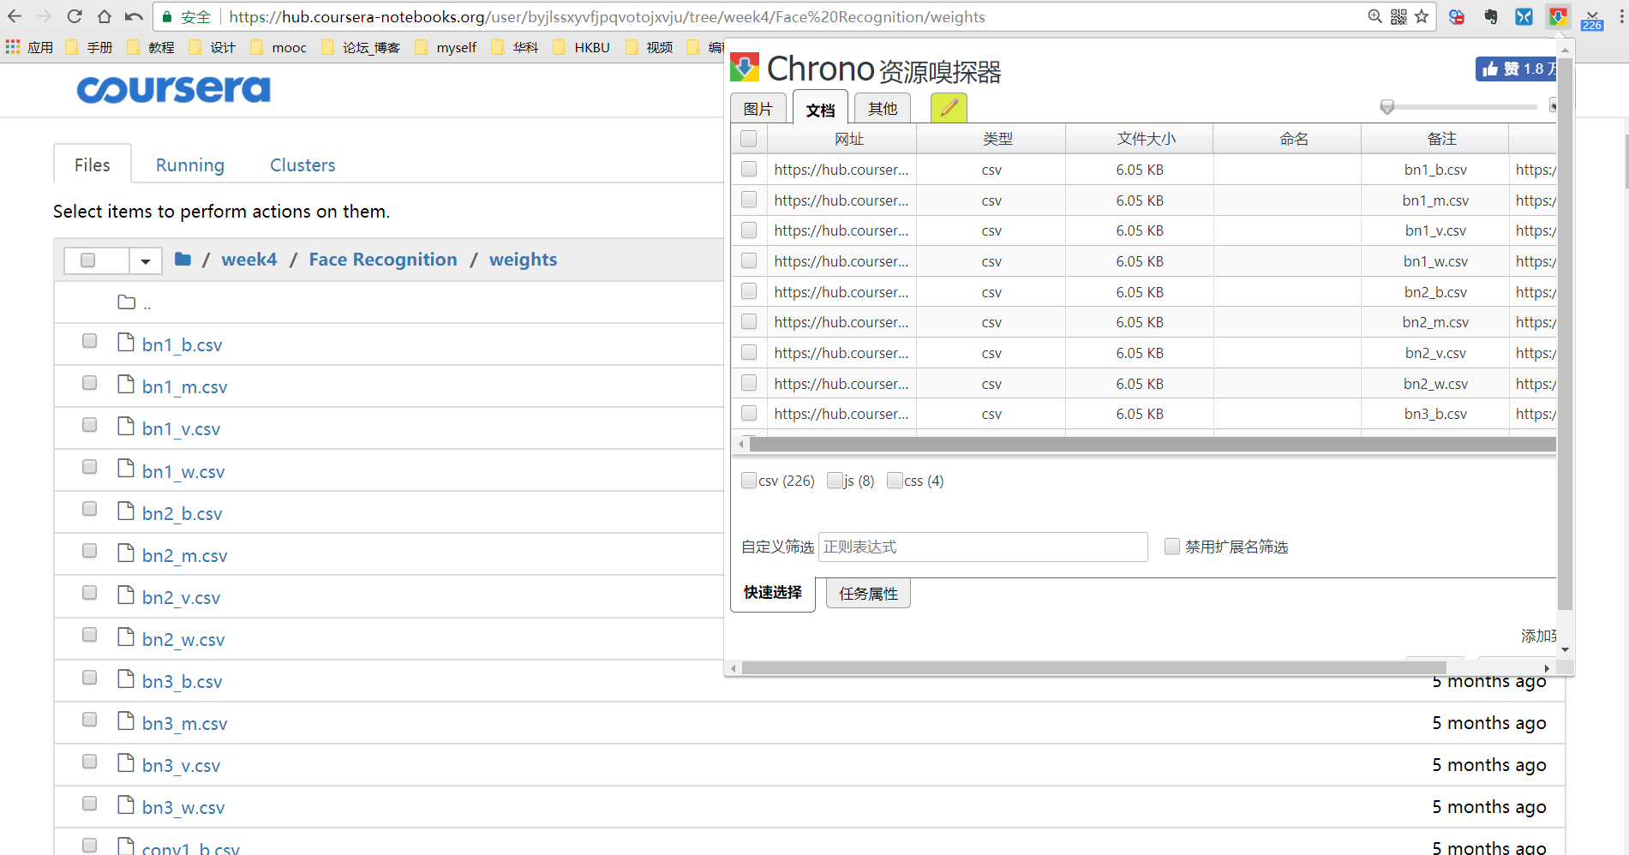The width and height of the screenshot is (1629, 855).
Task: Click the file icon of bn1_b.csv
Action: 126,343
